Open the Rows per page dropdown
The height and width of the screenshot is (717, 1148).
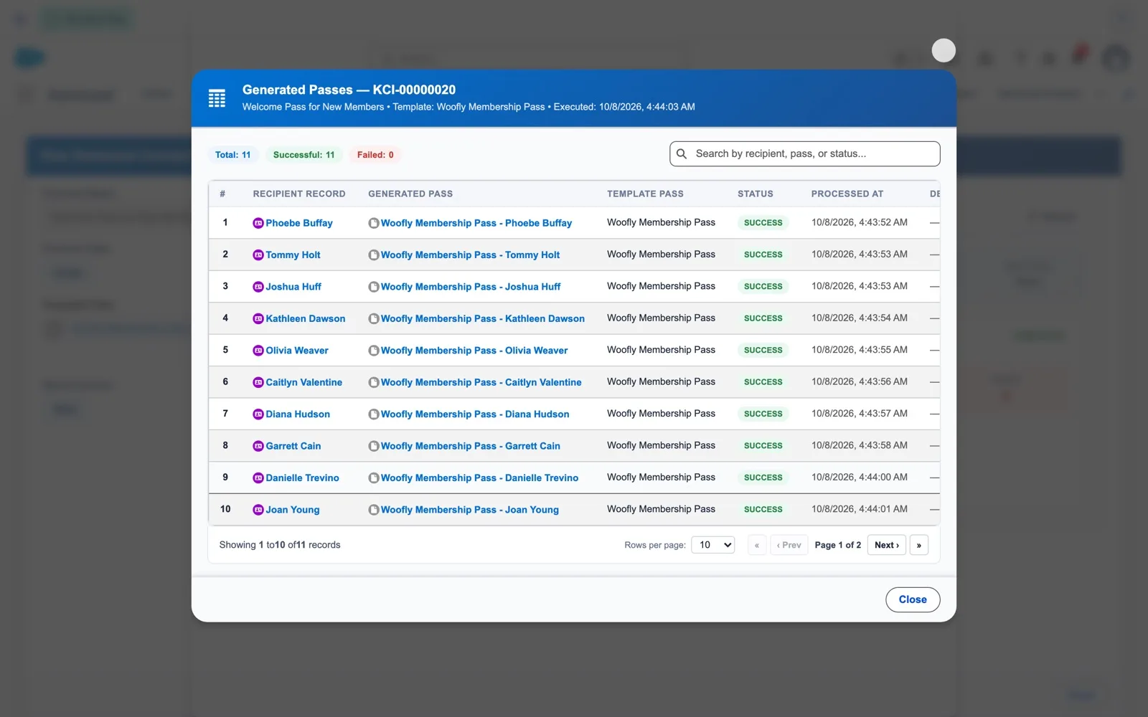pos(712,545)
